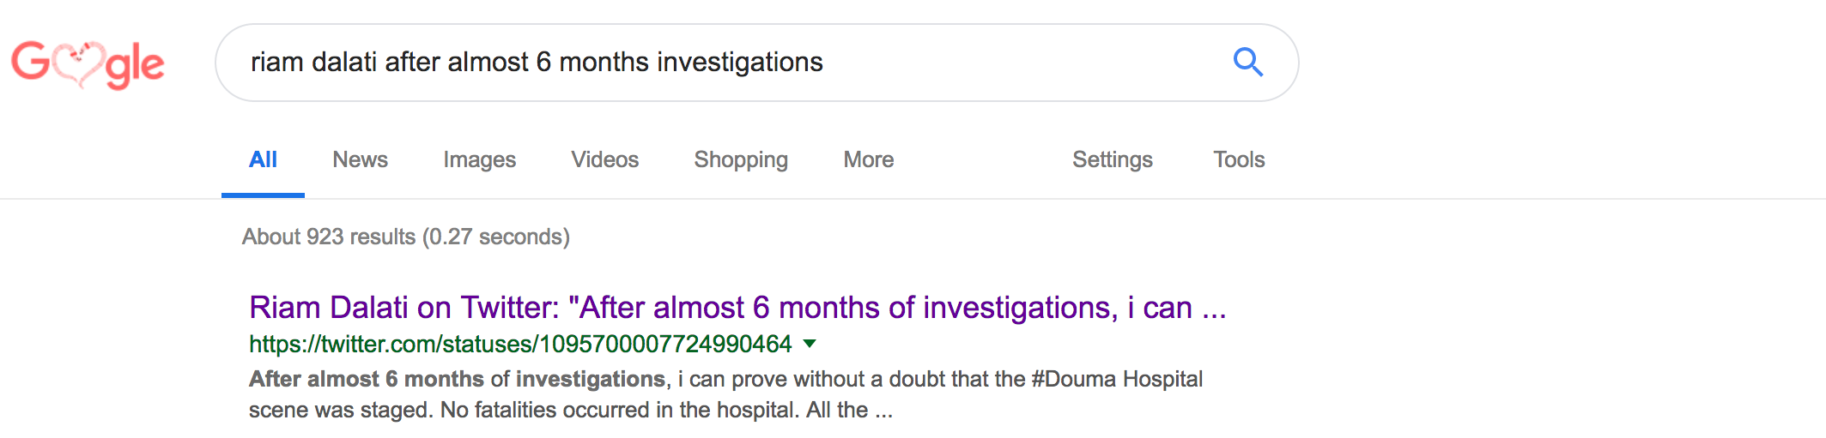This screenshot has height=438, width=1826.
Task: Open the Shopping tab
Action: click(x=741, y=160)
